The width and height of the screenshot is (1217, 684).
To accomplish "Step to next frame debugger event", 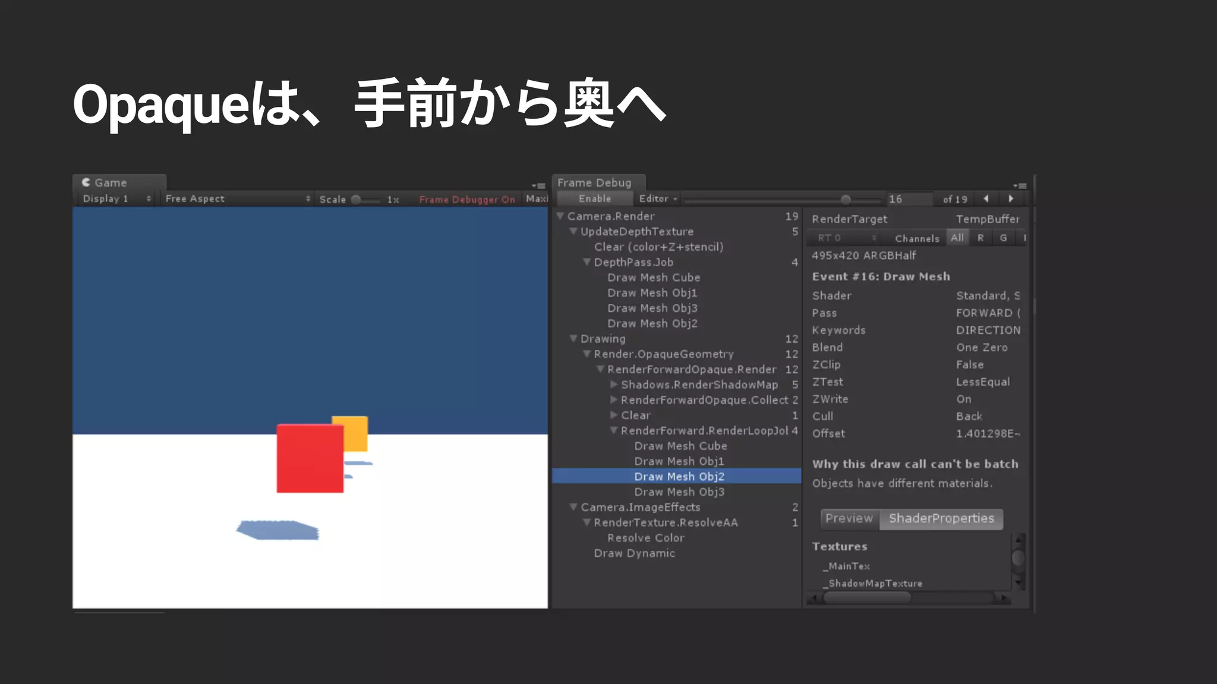I will click(x=1011, y=199).
